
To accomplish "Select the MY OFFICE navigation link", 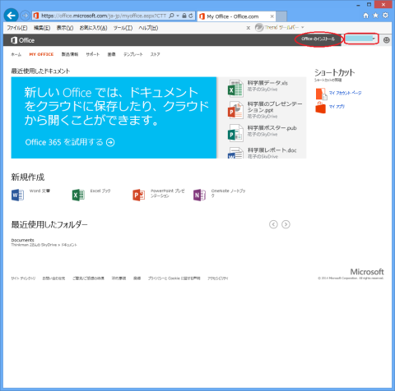I will click(41, 54).
